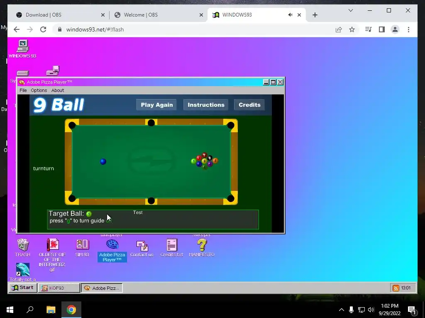Click Adobe Pizz... taskbar button
The width and height of the screenshot is (425, 318).
tap(102, 288)
